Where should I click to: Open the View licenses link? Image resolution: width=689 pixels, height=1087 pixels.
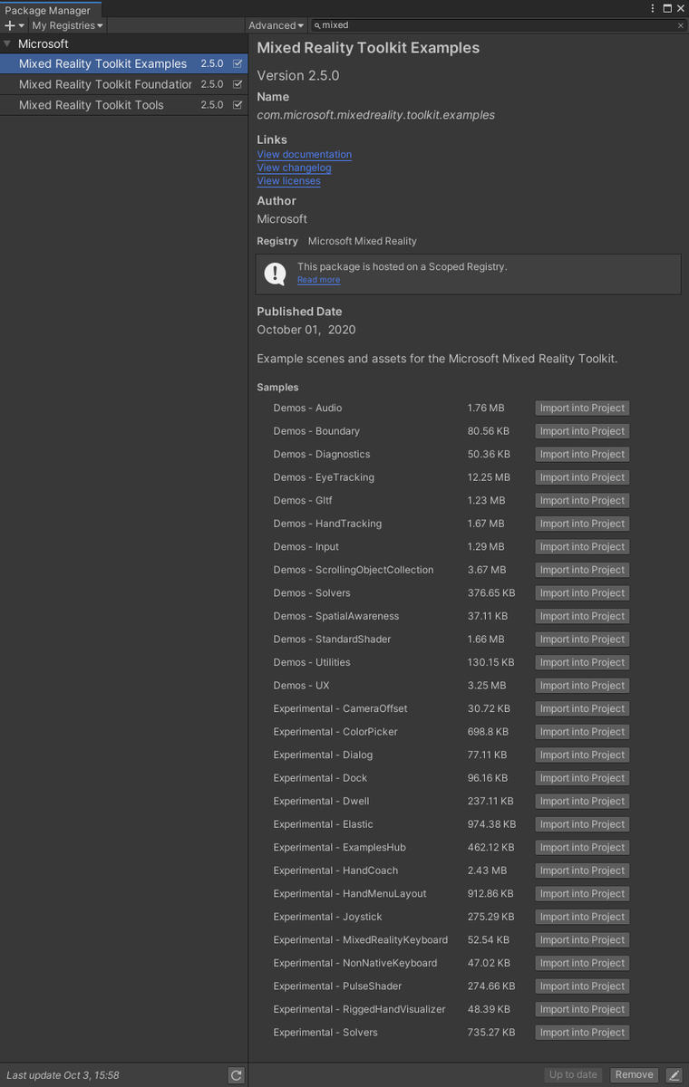coord(289,181)
